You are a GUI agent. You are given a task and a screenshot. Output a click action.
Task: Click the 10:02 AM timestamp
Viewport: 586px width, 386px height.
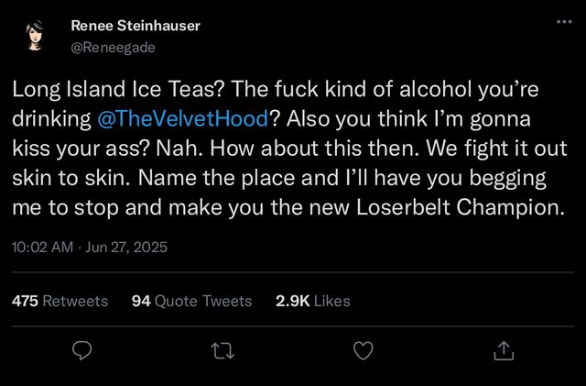point(42,248)
